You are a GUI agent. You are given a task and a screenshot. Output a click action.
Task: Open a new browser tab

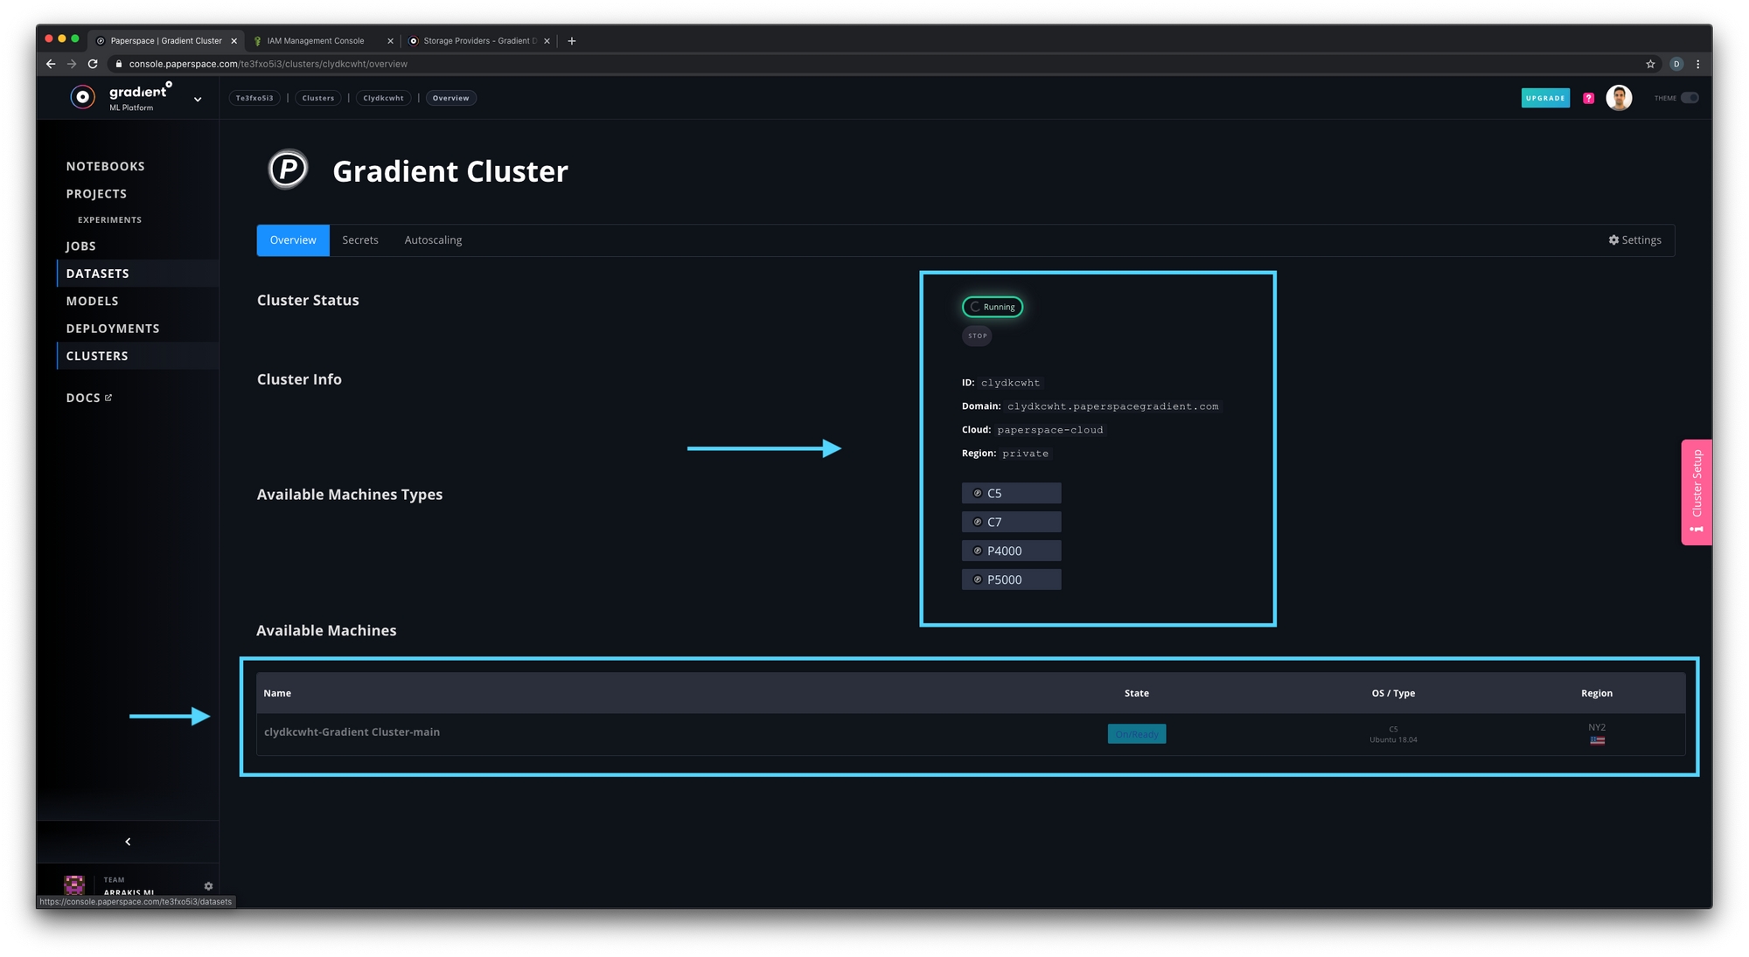click(572, 40)
